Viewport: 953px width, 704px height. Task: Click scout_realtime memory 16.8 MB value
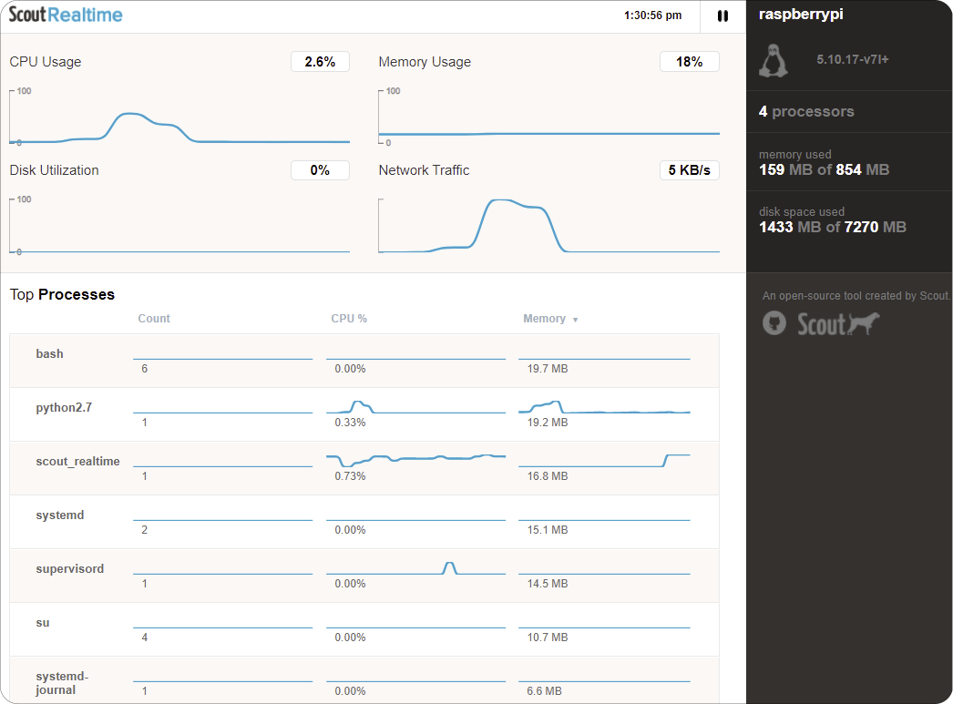(548, 476)
